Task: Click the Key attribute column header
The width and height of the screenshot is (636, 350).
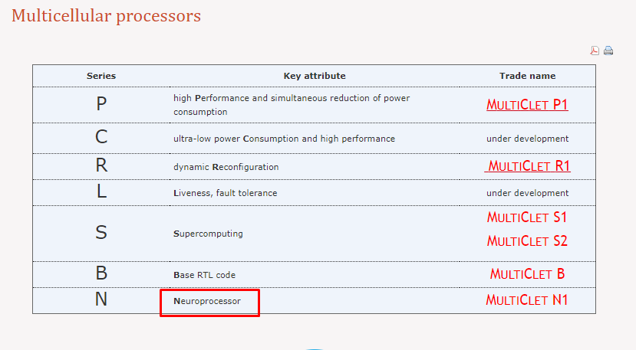Action: point(315,76)
